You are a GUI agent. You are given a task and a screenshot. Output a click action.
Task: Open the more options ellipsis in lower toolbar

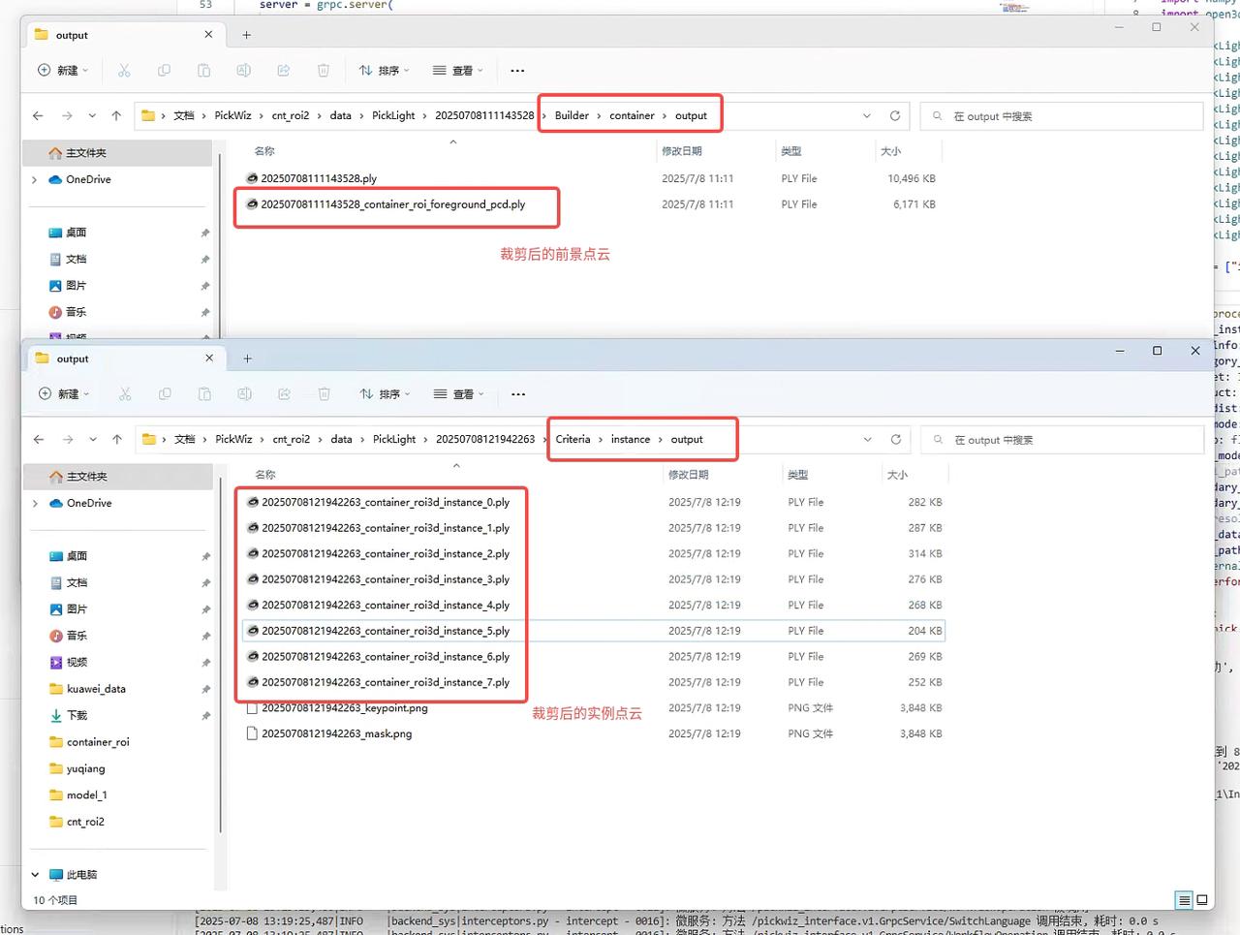[518, 394]
